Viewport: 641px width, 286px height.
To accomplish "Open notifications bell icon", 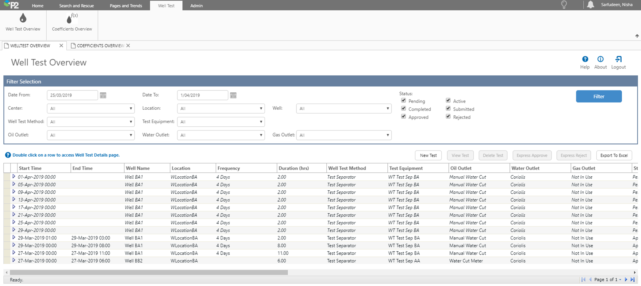I will pos(590,5).
